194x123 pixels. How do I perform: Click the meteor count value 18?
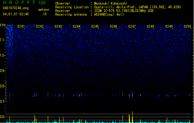coord(45,14)
